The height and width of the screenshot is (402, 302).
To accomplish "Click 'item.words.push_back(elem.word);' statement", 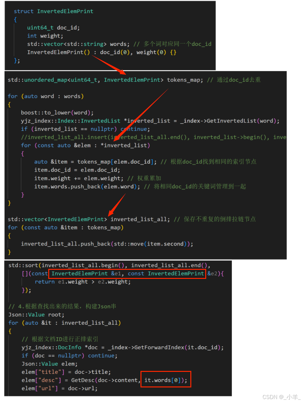I will tap(87, 186).
